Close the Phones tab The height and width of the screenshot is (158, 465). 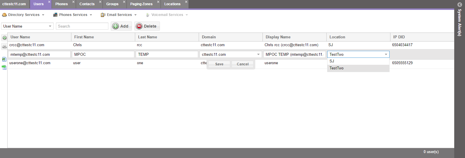click(73, 2)
